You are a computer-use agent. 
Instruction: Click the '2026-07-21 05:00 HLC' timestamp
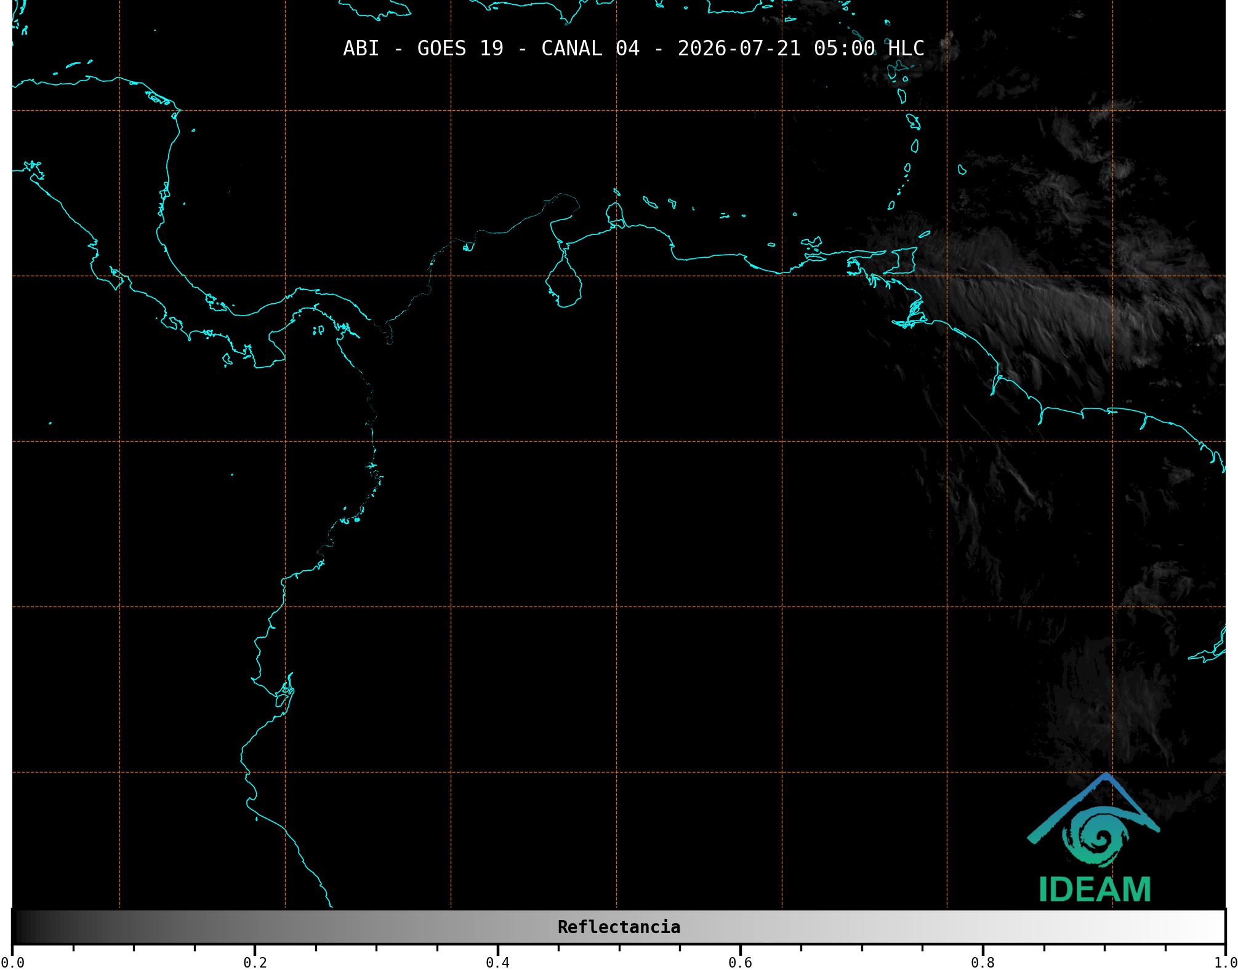coord(801,49)
